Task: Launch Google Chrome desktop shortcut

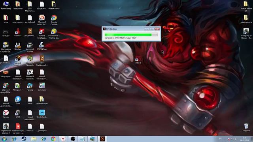Action: pos(54,20)
